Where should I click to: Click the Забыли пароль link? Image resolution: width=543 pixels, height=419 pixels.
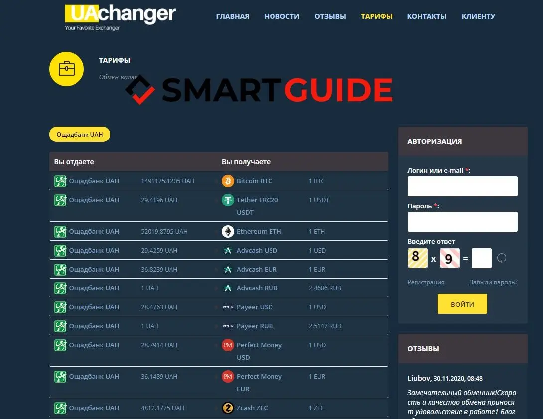(493, 282)
